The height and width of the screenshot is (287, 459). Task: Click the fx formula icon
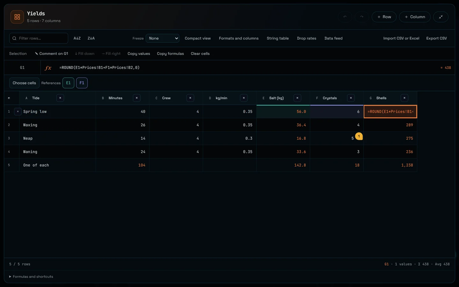tap(48, 68)
